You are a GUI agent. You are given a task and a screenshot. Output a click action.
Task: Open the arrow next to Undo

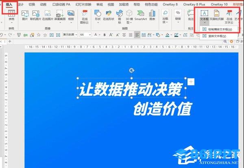5,35
